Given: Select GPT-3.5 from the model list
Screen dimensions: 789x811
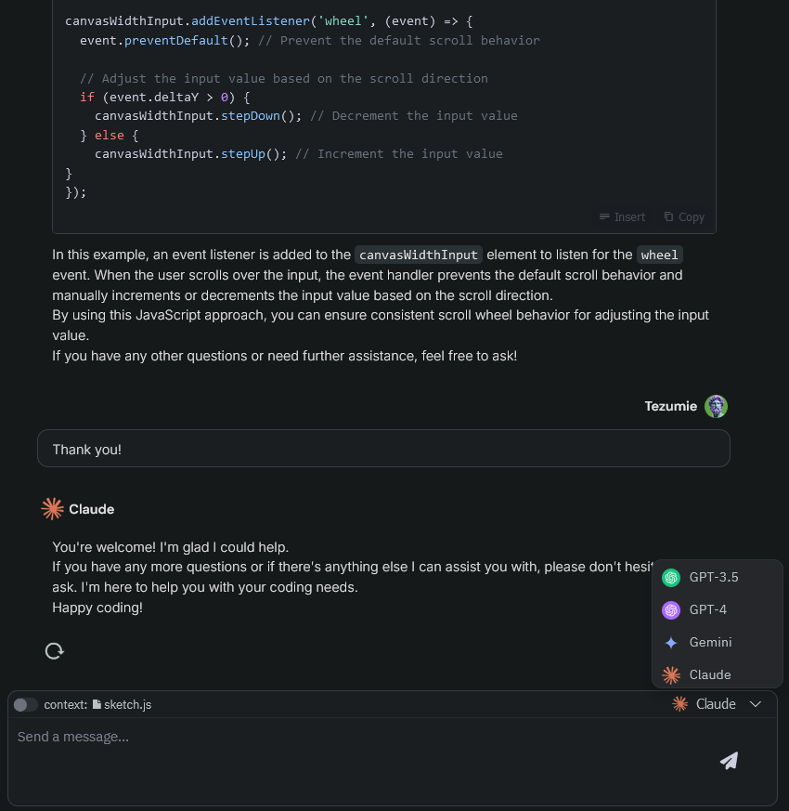Looking at the screenshot, I should click(713, 578).
